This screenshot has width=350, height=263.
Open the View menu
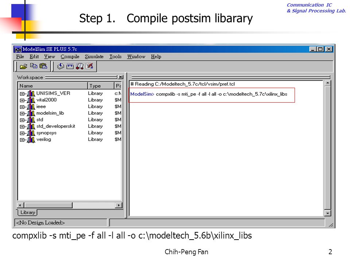coord(49,57)
